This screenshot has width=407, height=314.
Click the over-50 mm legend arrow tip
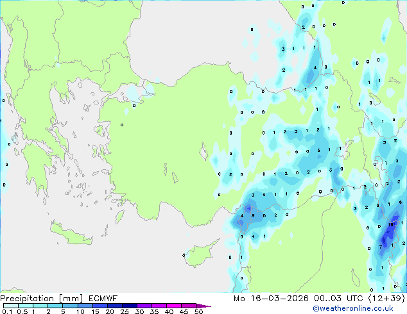click(203, 306)
